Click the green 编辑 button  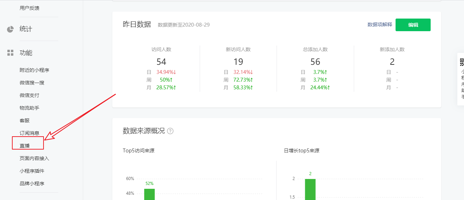pyautogui.click(x=413, y=25)
